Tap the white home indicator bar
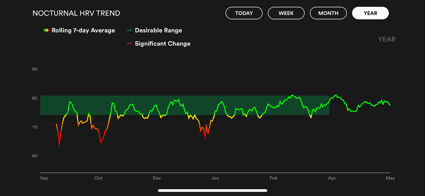This screenshot has height=196, width=425. click(212, 190)
